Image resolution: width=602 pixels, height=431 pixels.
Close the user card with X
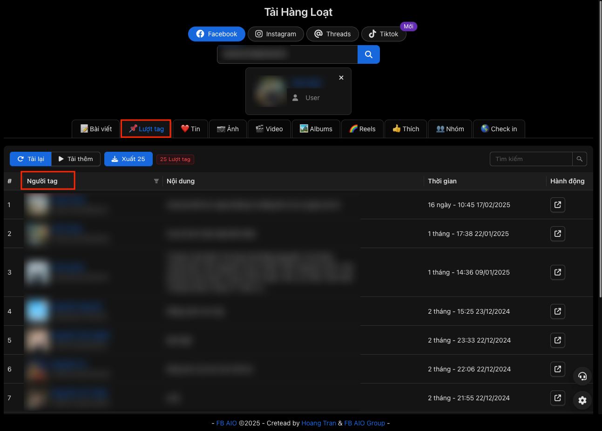pos(341,78)
